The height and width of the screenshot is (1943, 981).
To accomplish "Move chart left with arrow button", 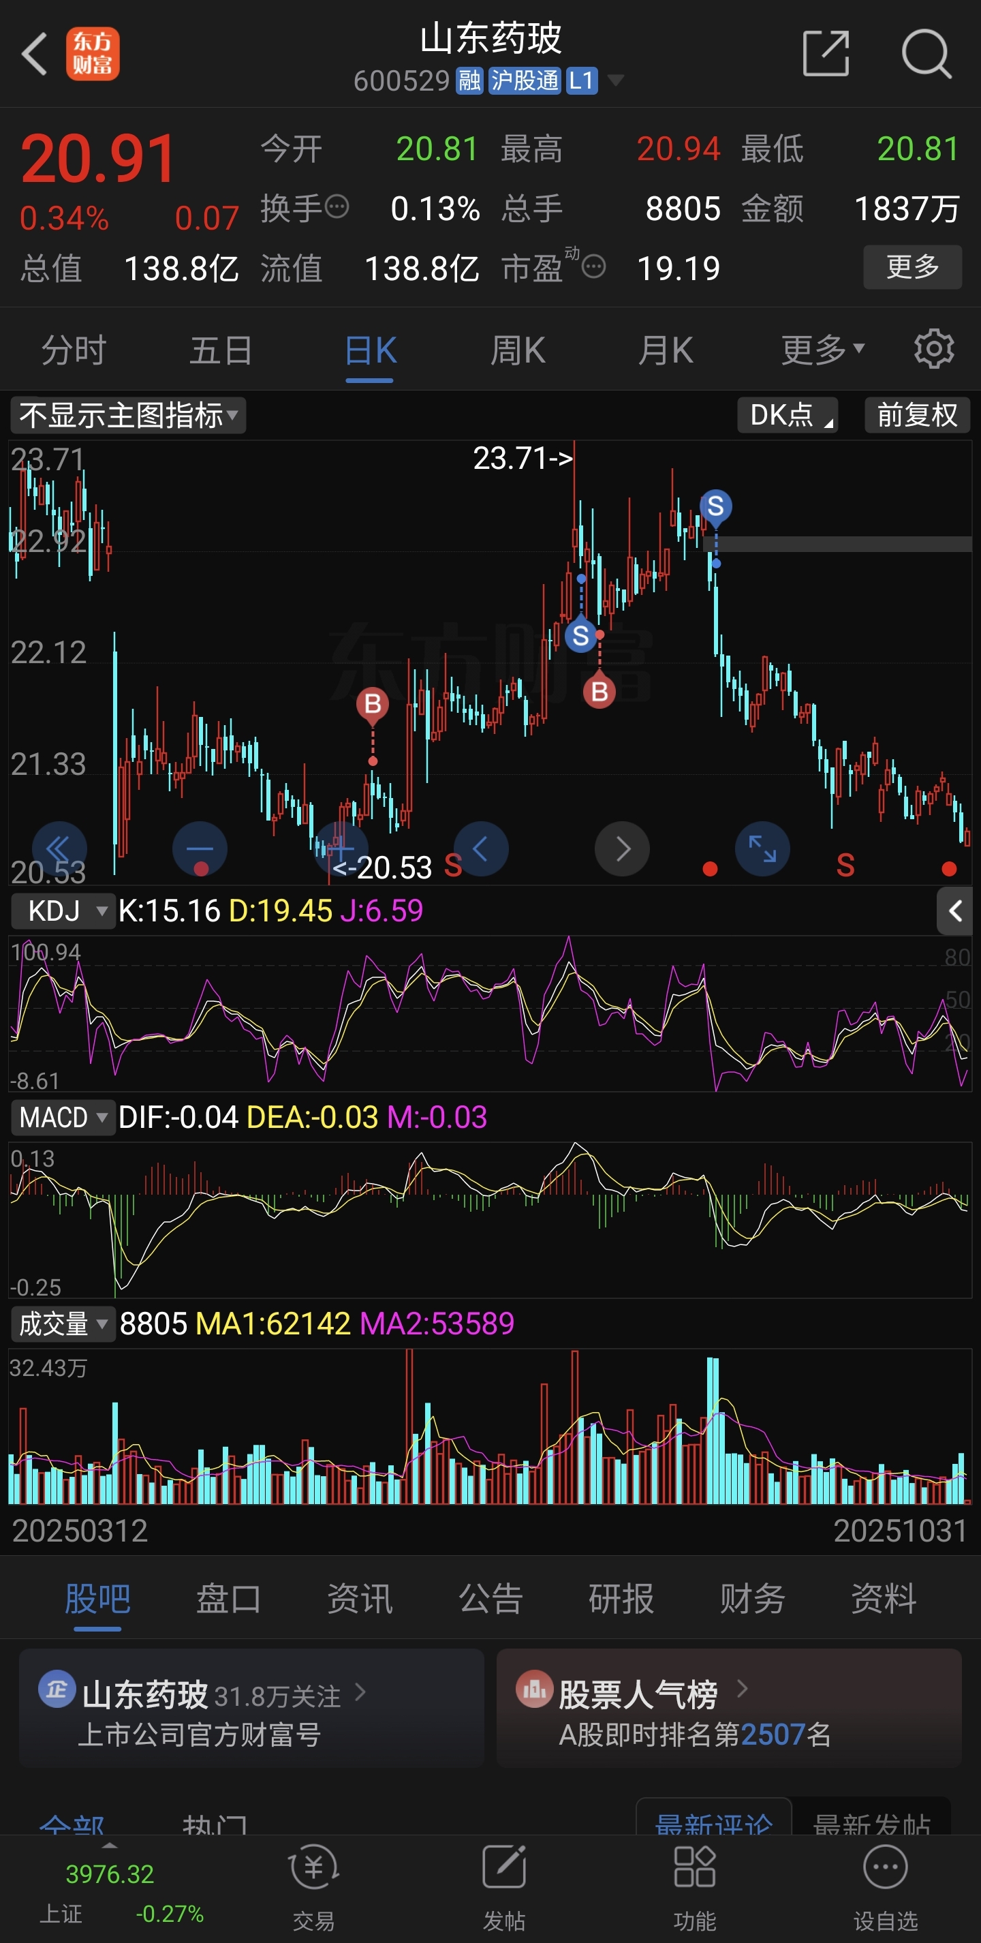I will click(x=481, y=848).
